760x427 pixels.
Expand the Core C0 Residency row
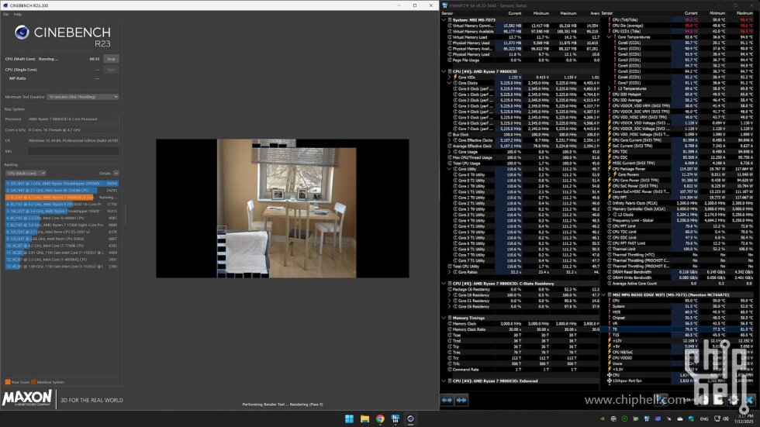click(x=449, y=294)
